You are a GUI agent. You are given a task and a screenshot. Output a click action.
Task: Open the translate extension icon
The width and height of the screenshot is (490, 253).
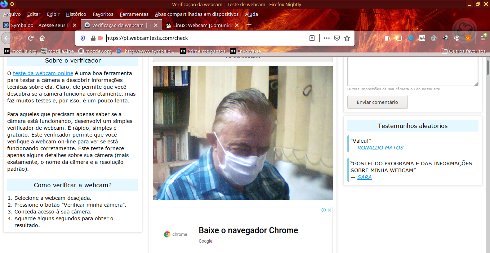[422, 38]
